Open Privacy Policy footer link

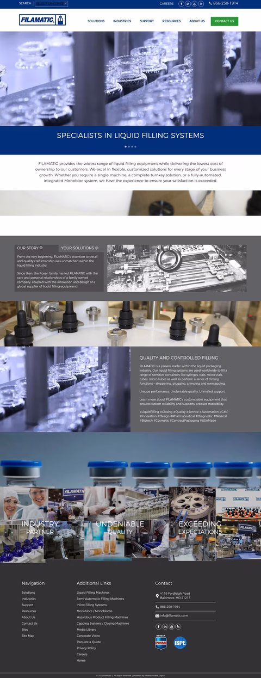pos(86,648)
